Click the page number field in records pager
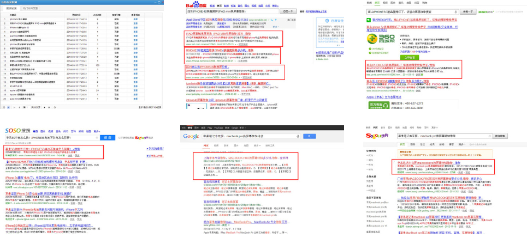Image resolution: width=527 pixels, height=238 pixels. pos(28,107)
